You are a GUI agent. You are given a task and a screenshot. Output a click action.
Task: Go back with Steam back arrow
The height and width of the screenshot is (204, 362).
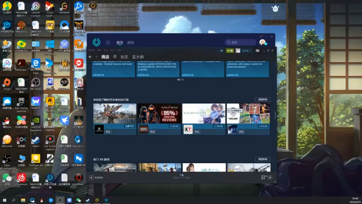click(90, 57)
